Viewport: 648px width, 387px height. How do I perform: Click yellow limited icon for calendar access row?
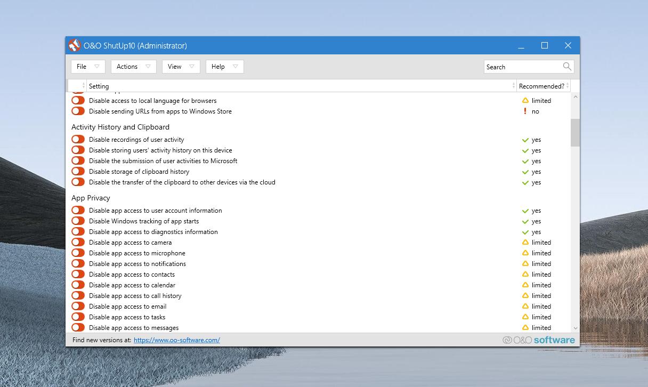click(x=525, y=285)
